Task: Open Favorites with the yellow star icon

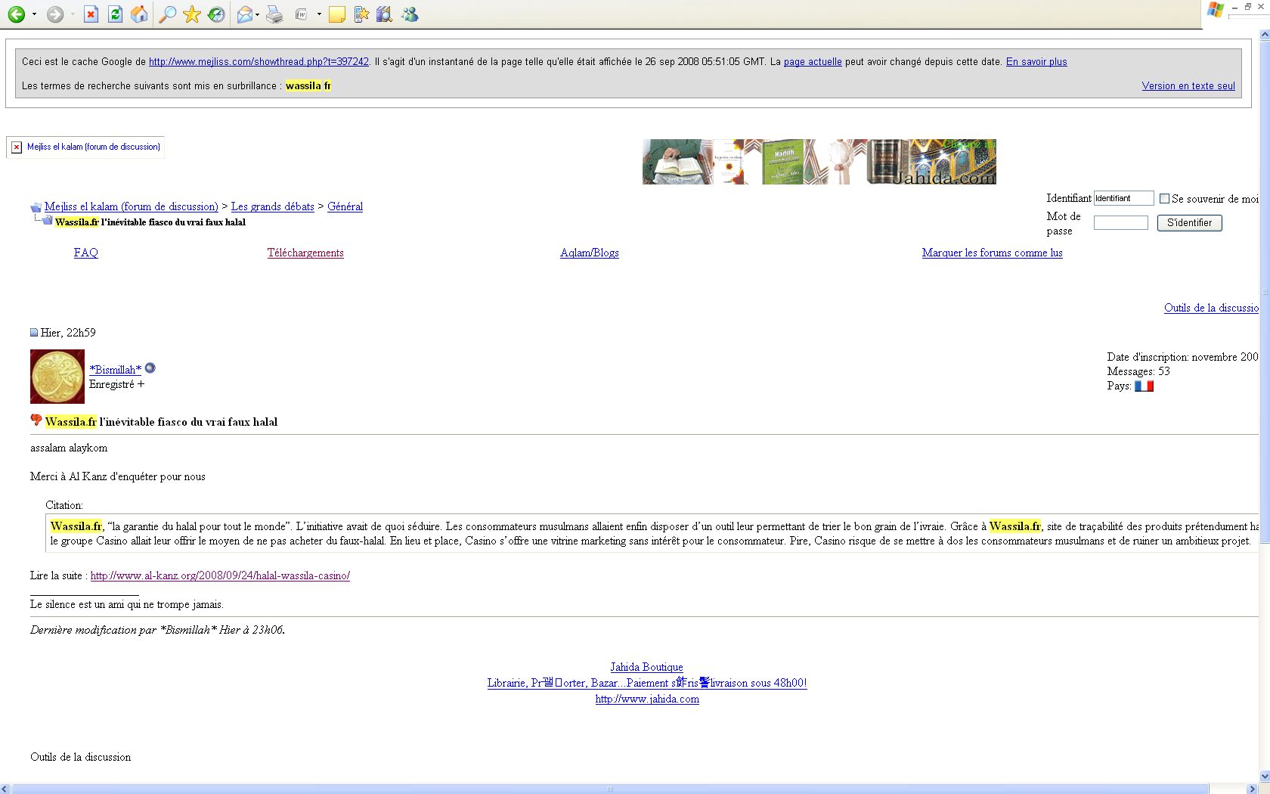Action: (192, 14)
